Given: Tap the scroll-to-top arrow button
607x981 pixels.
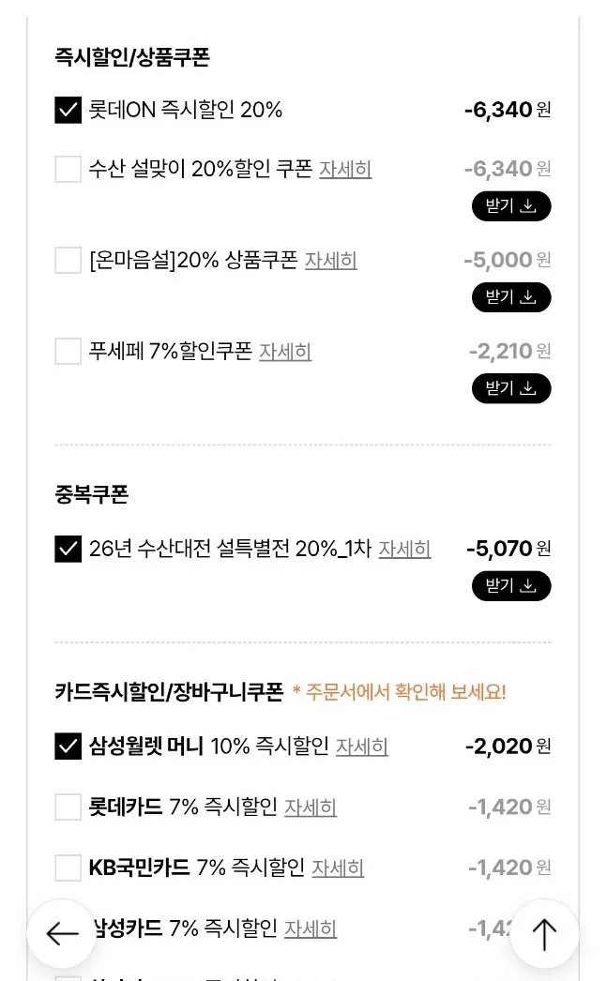Looking at the screenshot, I should pyautogui.click(x=544, y=933).
